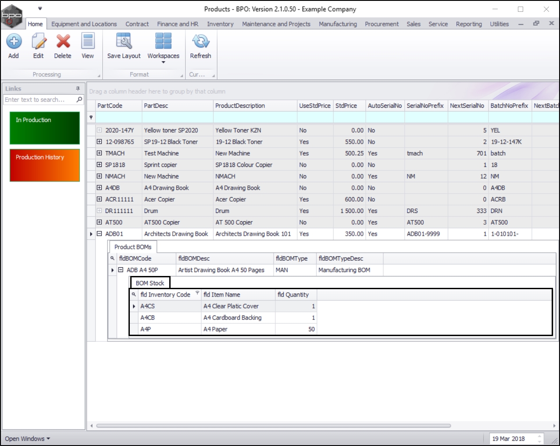Click the green In Production tile
The width and height of the screenshot is (560, 446).
pos(45,128)
